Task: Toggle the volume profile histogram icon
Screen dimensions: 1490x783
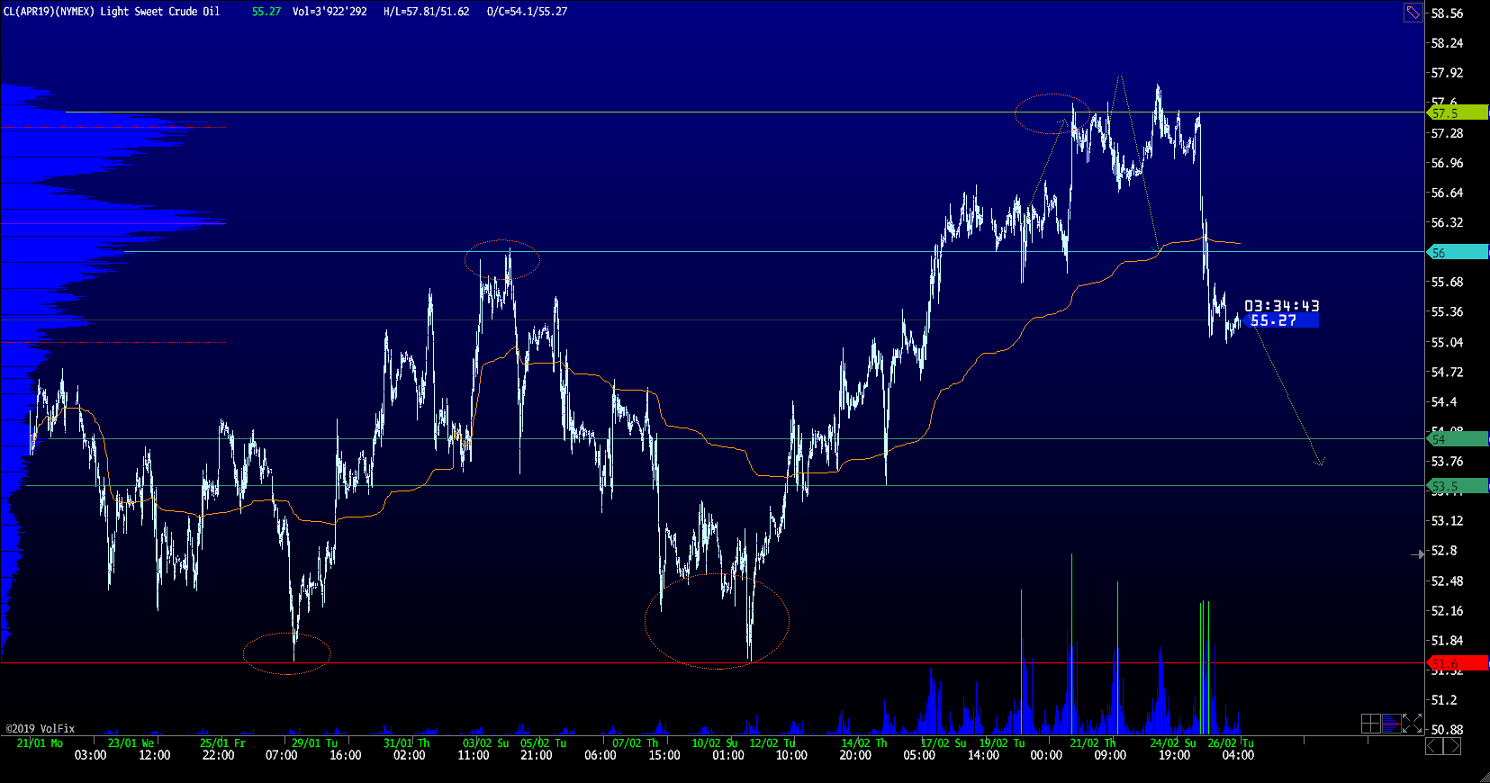Action: (1391, 724)
